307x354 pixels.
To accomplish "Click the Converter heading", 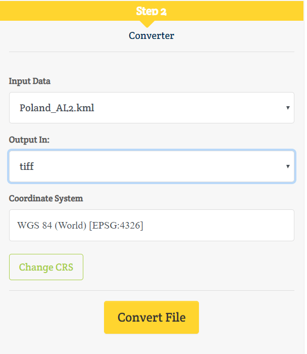I will (x=151, y=36).
